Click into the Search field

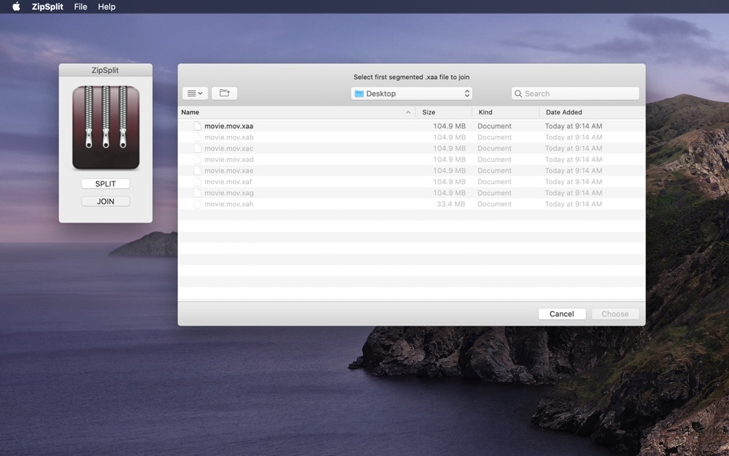click(x=576, y=94)
